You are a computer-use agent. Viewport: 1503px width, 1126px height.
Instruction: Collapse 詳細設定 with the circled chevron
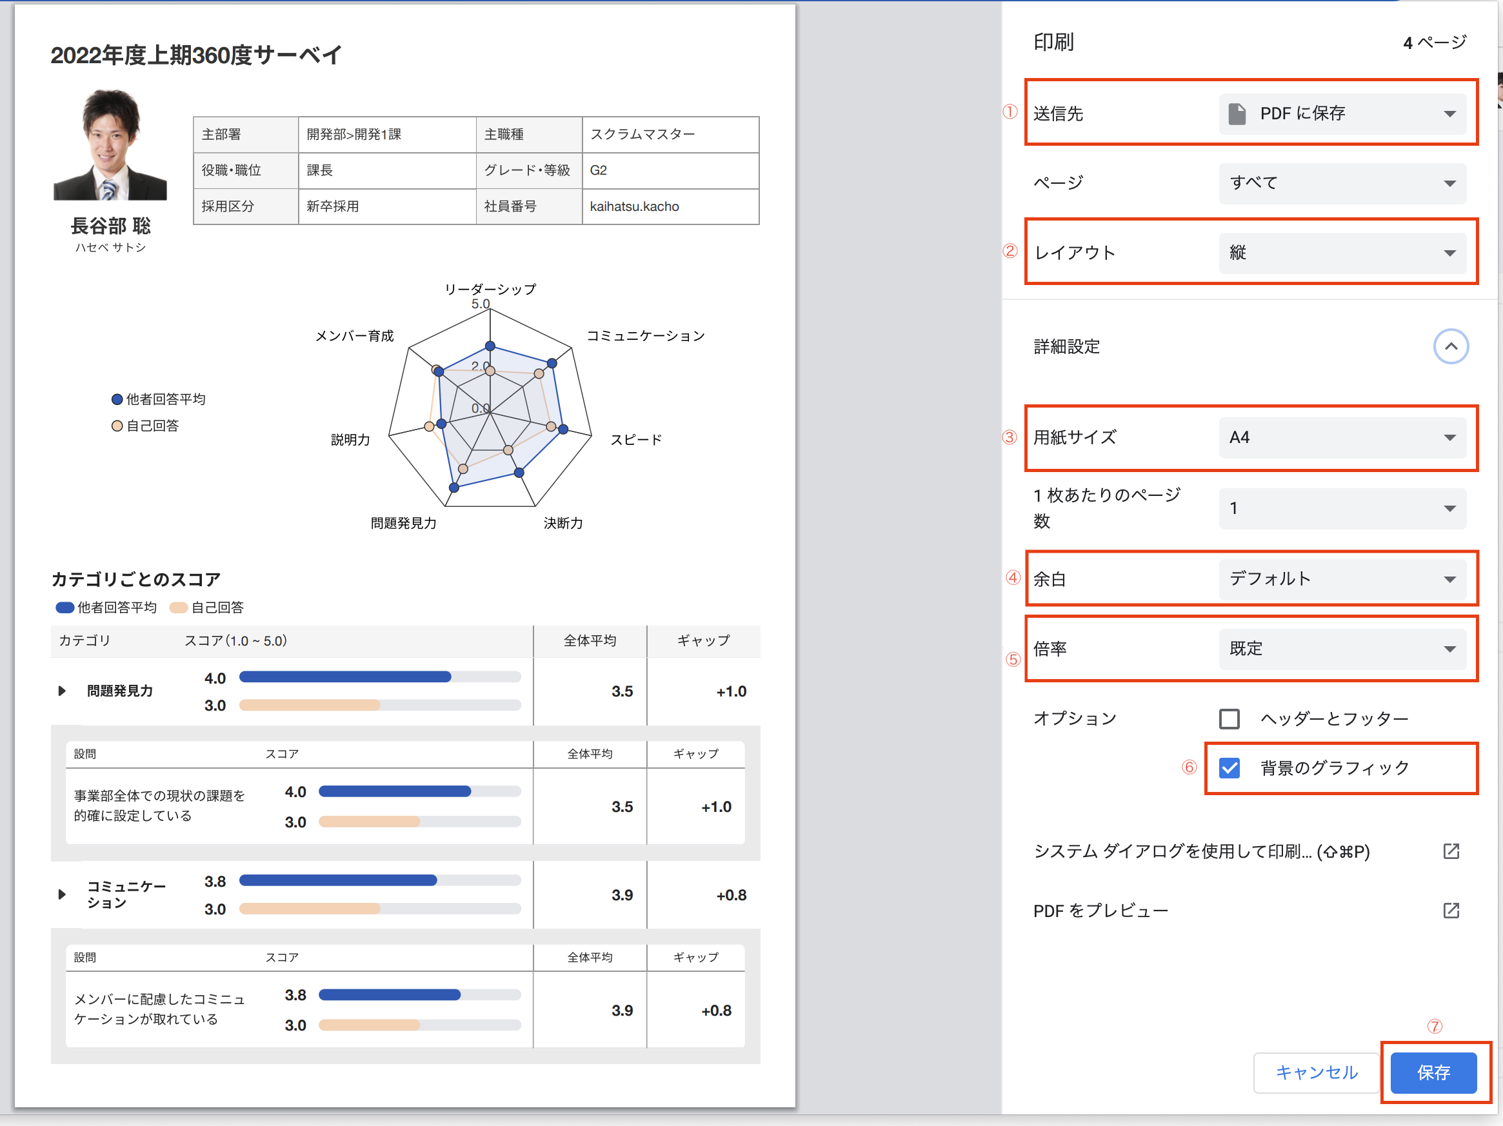click(x=1450, y=346)
